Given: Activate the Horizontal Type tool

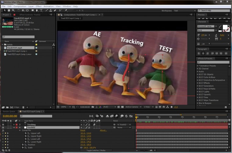Looking at the screenshot, I should (x=41, y=10).
